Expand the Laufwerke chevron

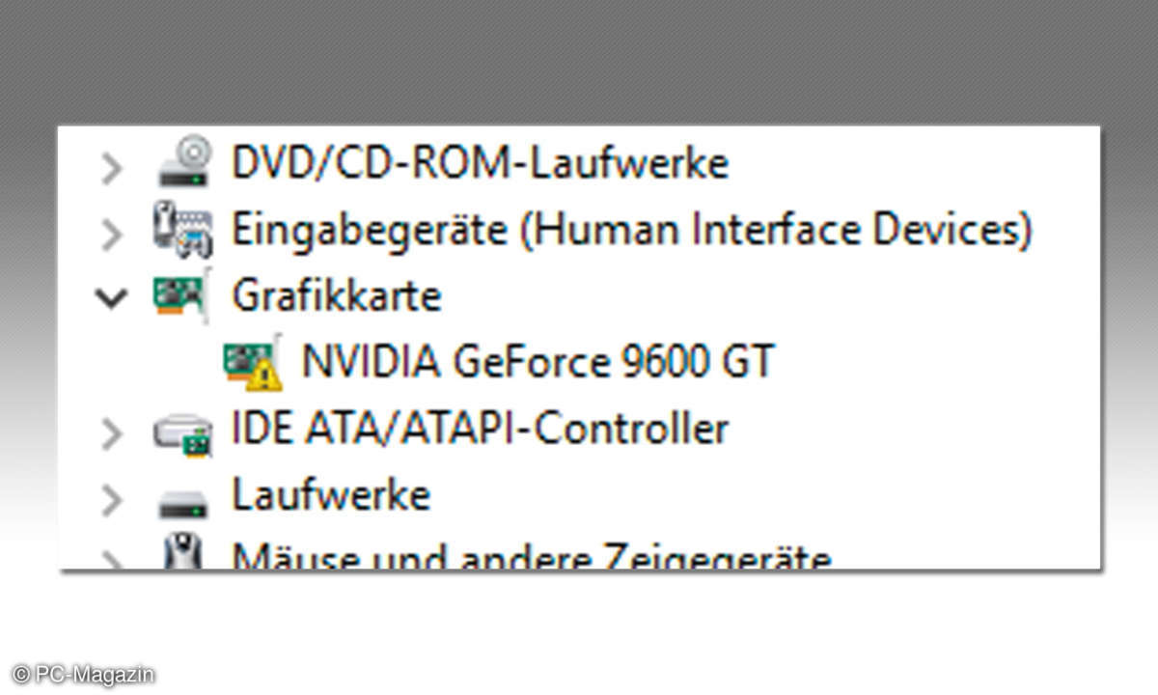pos(113,500)
